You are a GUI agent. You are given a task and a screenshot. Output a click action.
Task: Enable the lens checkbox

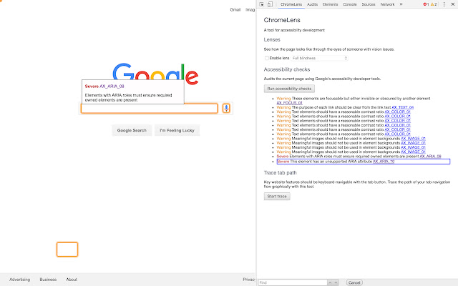266,58
